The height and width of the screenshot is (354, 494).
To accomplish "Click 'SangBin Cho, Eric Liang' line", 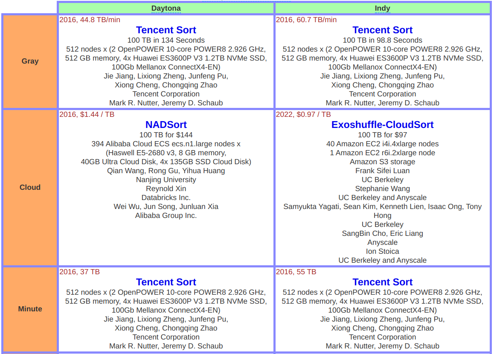I will [382, 234].
